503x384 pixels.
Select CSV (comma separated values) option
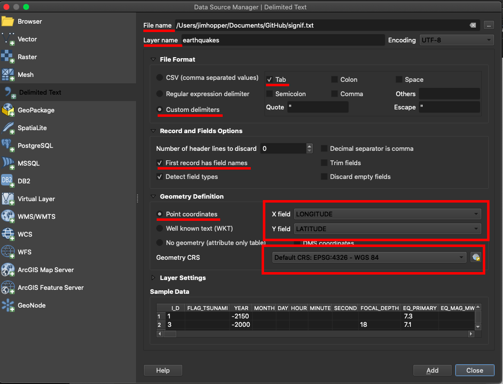(x=160, y=77)
